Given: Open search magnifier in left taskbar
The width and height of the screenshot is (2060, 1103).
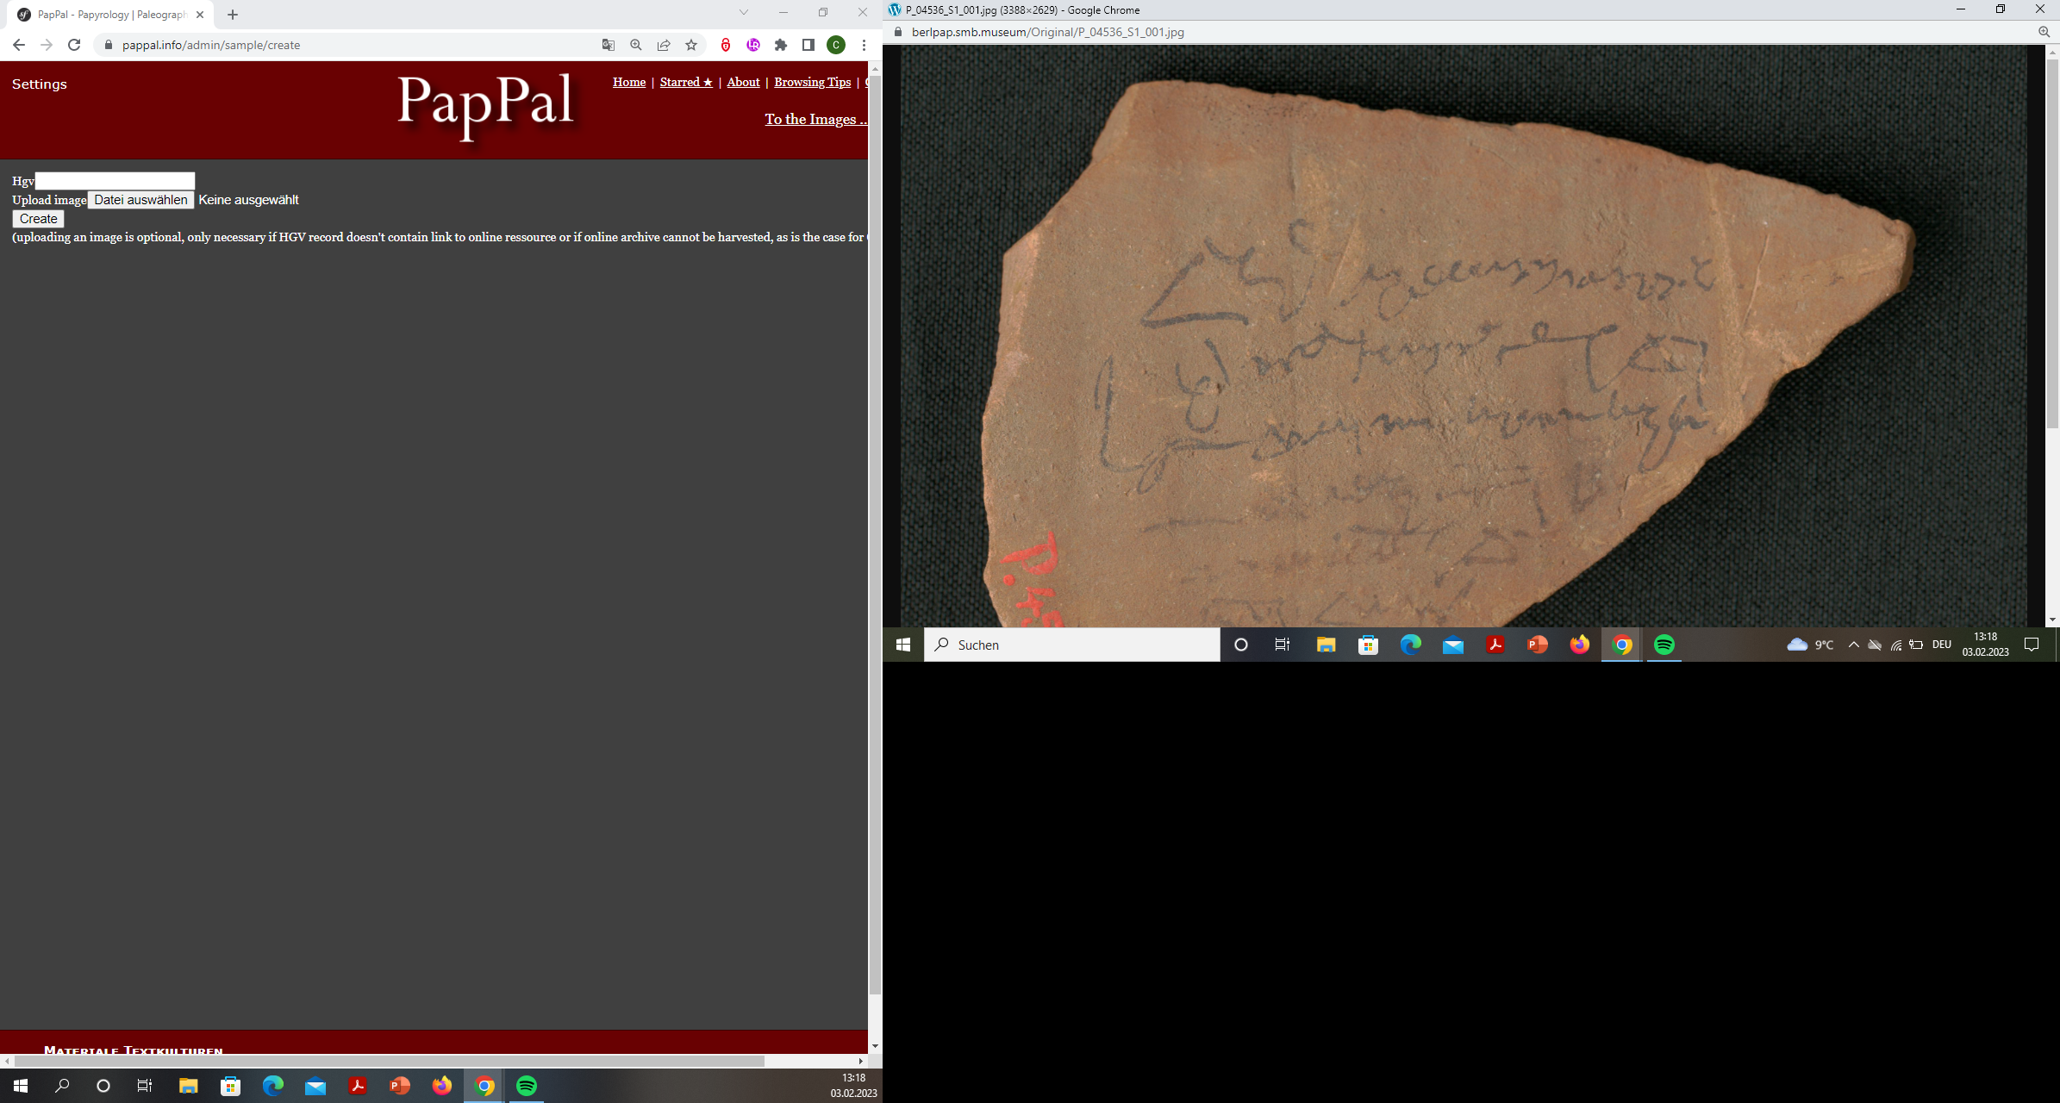Looking at the screenshot, I should click(x=62, y=1086).
